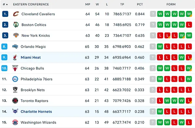Image resolution: width=195 pixels, height=128 pixels.
Task: Sort the table by W column
Action: click(x=97, y=4)
